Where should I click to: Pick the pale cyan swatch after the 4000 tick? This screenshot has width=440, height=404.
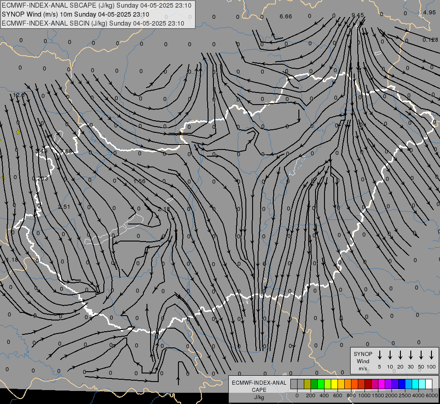422,384
